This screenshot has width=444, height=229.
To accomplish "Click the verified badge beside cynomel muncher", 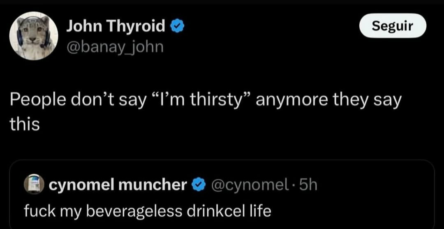I will click(199, 185).
